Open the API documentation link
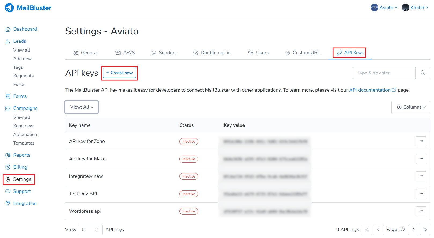Viewport: 434px width, 238px height. (x=370, y=90)
